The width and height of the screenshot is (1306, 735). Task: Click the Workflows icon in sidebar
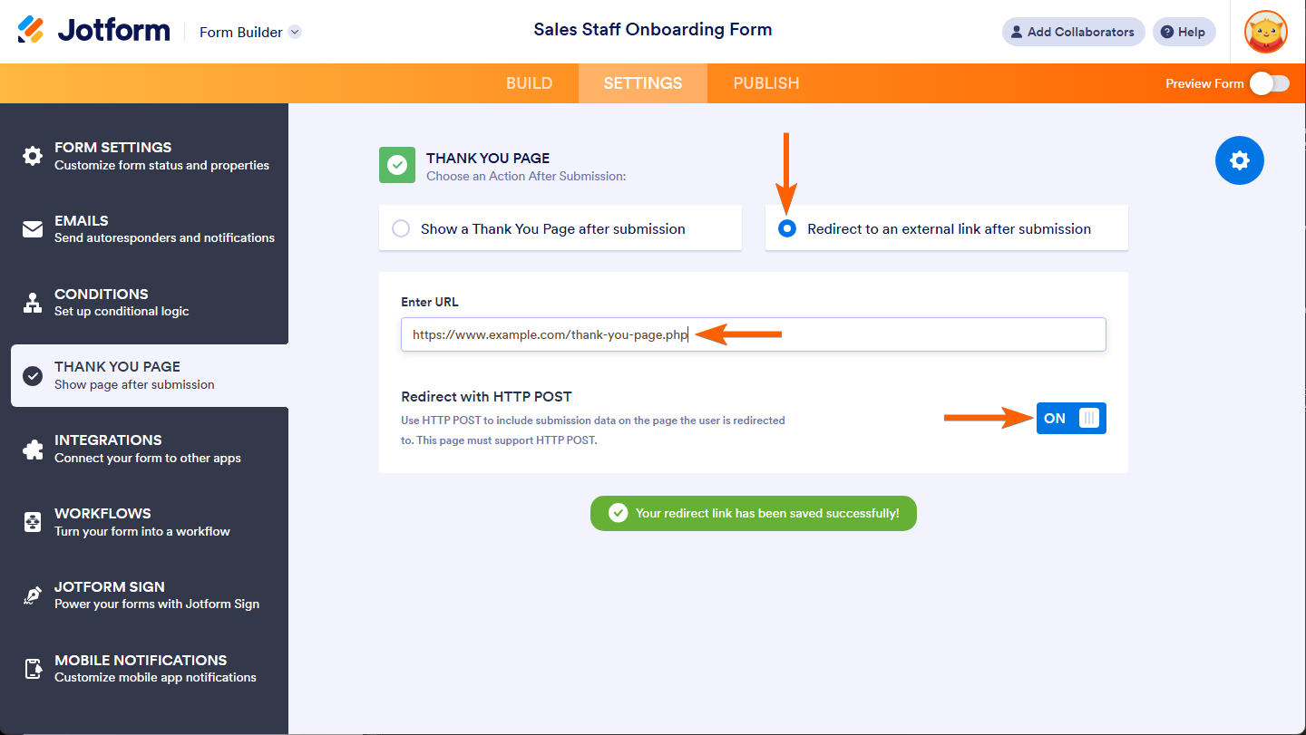point(33,522)
